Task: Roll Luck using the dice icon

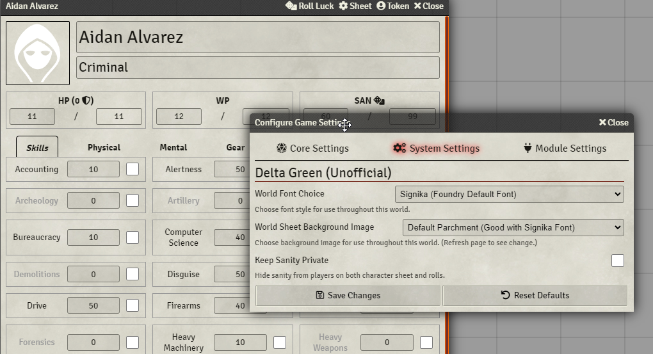Action: [x=291, y=6]
